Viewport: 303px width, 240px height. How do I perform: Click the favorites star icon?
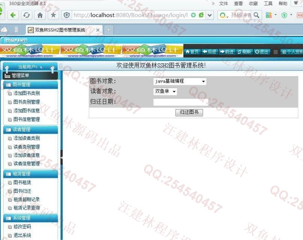pyautogui.click(x=53, y=15)
